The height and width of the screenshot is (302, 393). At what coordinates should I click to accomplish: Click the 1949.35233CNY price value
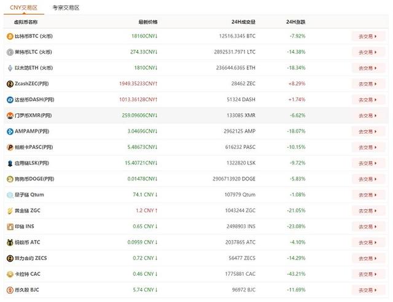[138, 83]
